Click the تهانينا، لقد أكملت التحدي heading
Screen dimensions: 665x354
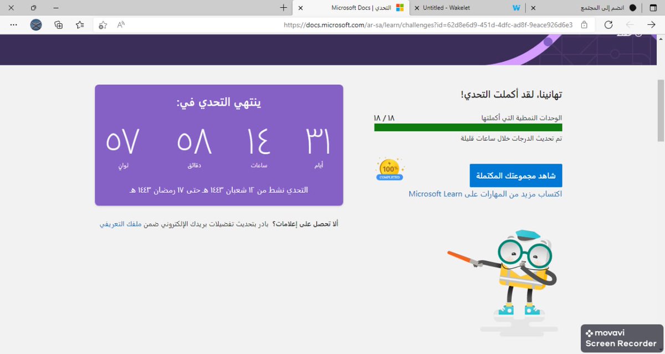(x=511, y=95)
